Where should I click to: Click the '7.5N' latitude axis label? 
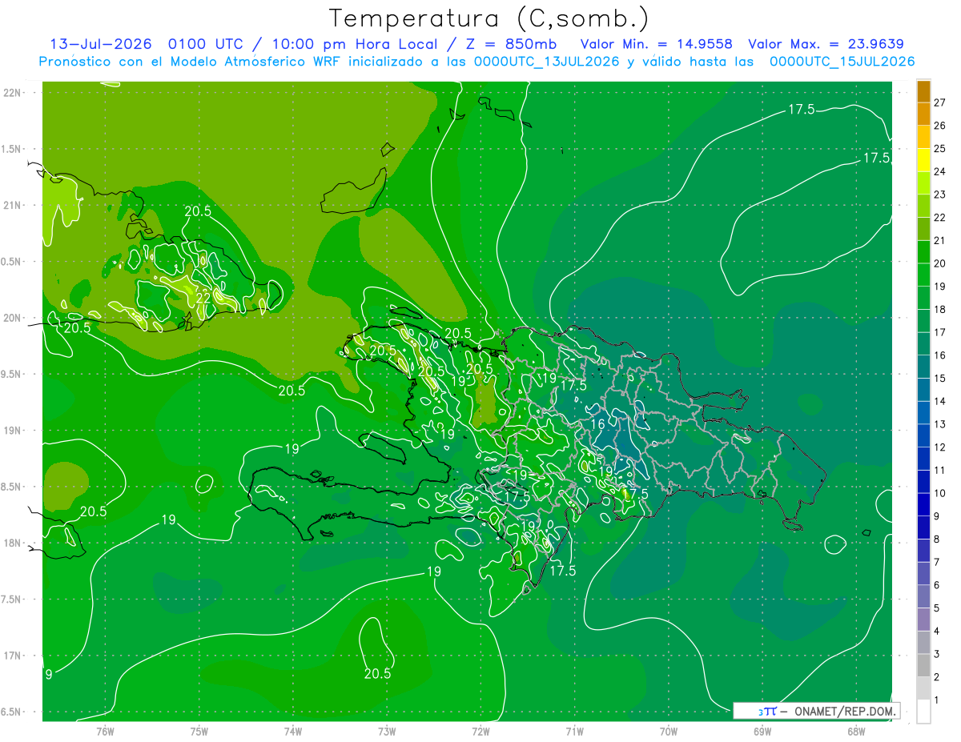coord(11,600)
